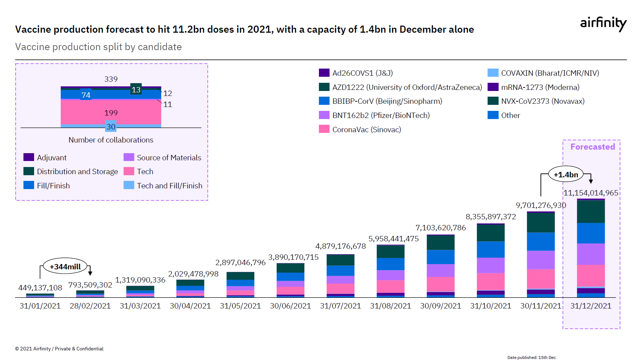Click the value 449,137,108

pyautogui.click(x=40, y=288)
